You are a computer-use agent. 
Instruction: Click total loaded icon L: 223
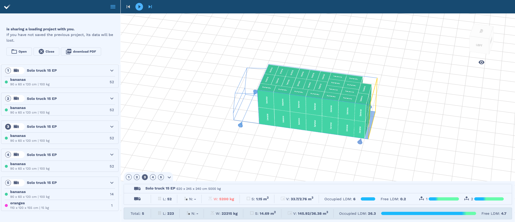click(x=160, y=213)
